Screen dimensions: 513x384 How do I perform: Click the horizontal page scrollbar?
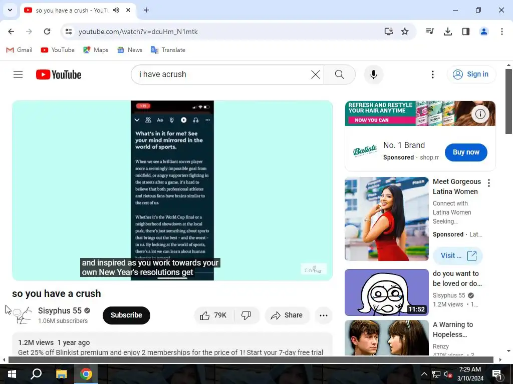point(250,360)
